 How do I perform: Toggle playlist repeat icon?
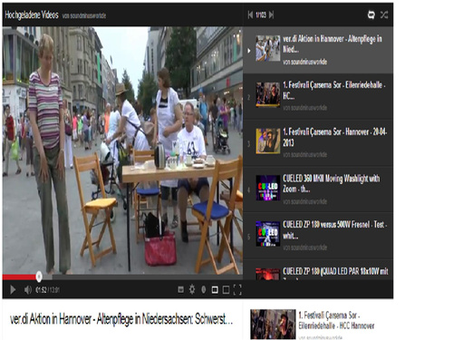(x=371, y=15)
